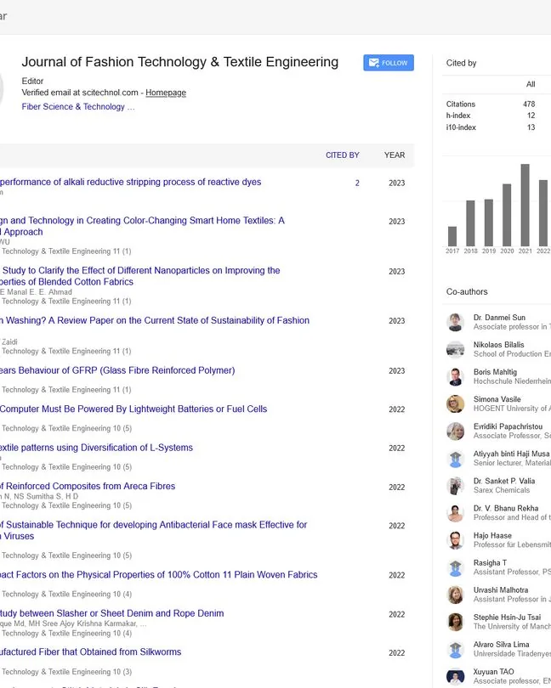Viewport: 551px width, 688px height.
Task: Open Nikolaos Bilalis co-author profile
Action: click(x=499, y=345)
